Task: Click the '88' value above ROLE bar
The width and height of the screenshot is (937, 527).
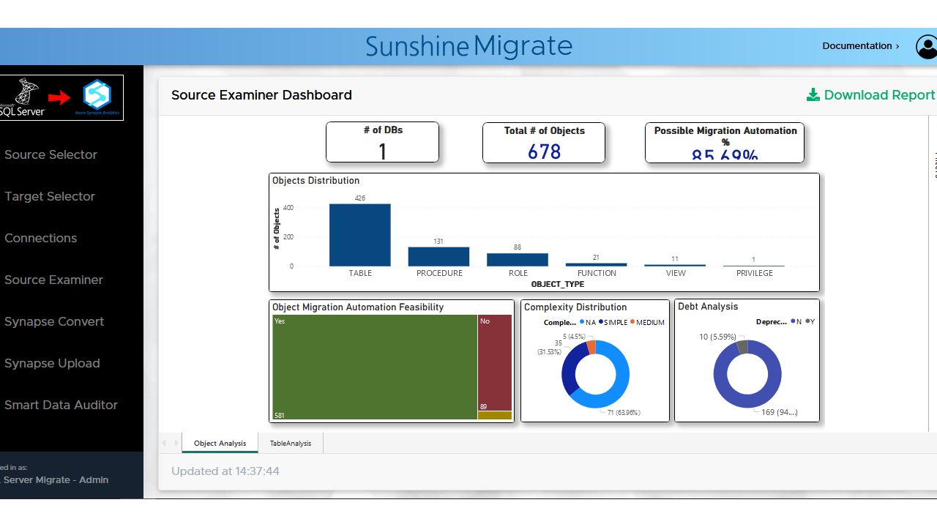Action: (x=518, y=247)
